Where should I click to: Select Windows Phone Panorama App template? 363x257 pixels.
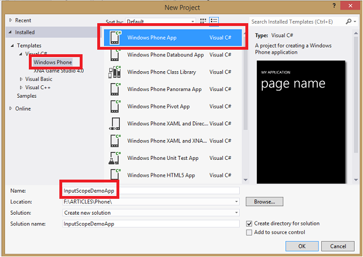(x=172, y=89)
